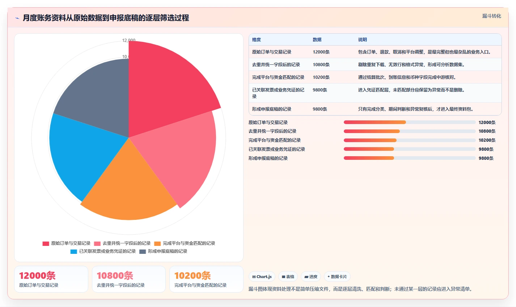This screenshot has width=516, height=307.
Task: Click the table description starting 只有完成分类
Action: click(416, 109)
